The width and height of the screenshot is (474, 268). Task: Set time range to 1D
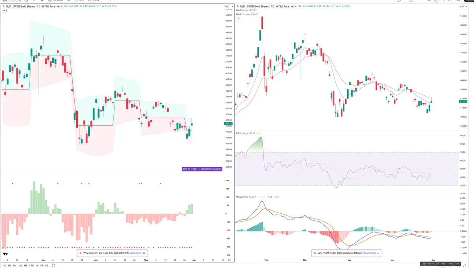(x=4, y=266)
